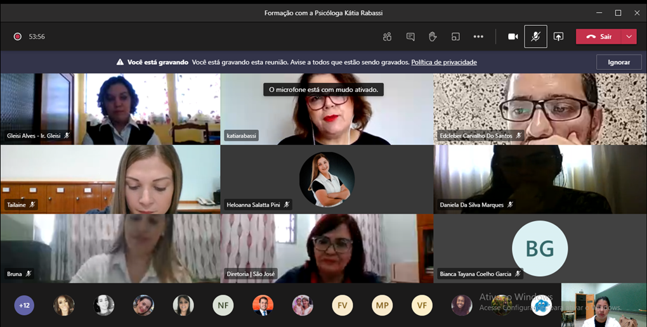Open the meeting chat icon
The width and height of the screenshot is (647, 327).
pos(410,37)
